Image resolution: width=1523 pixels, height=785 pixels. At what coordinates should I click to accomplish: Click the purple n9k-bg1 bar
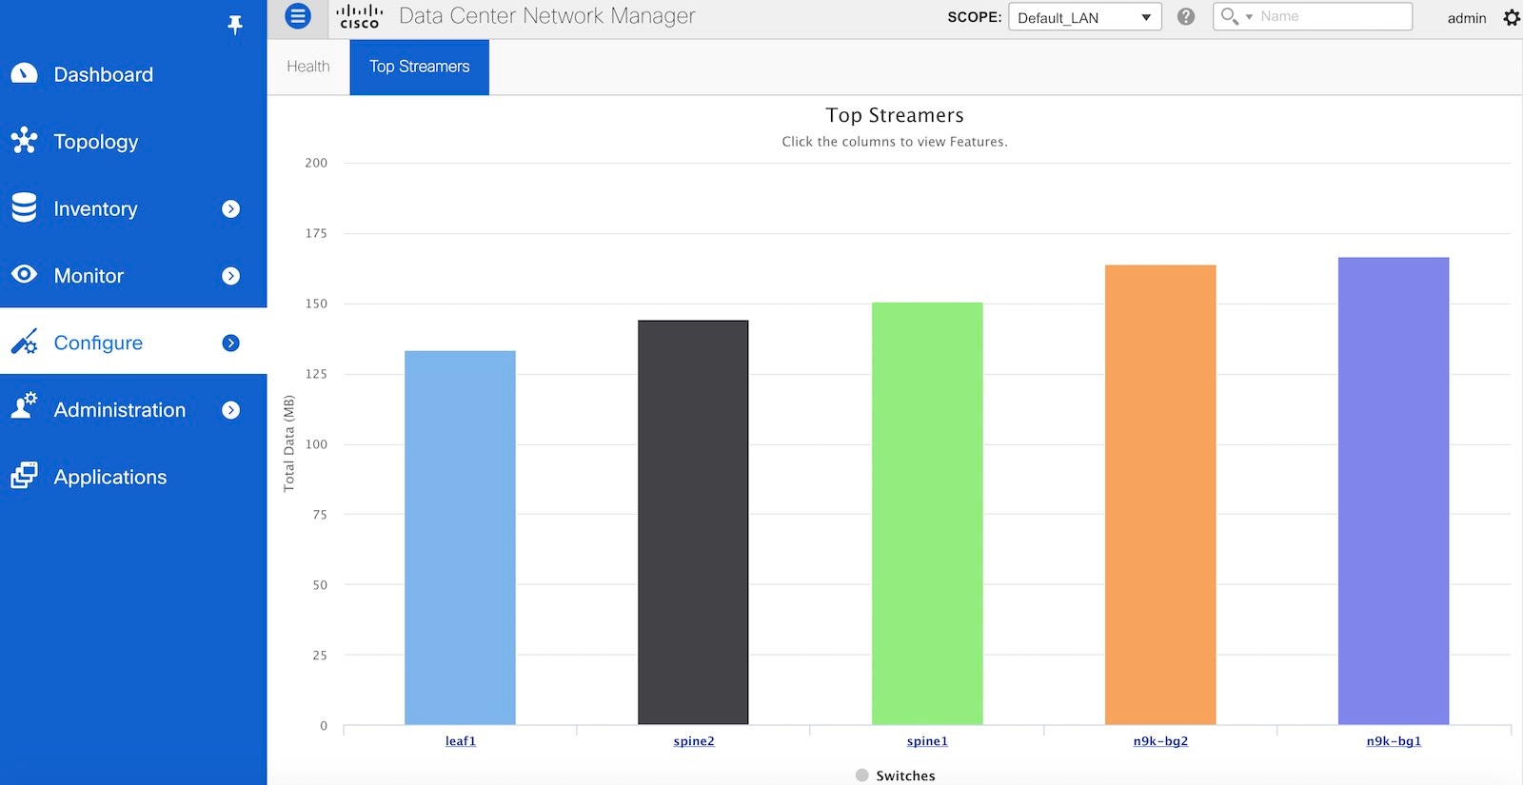pos(1394,491)
